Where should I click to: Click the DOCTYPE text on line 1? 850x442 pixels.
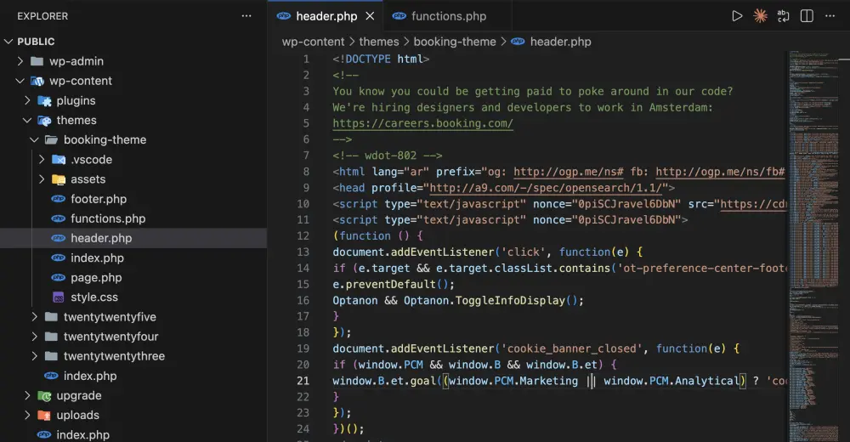pyautogui.click(x=368, y=59)
